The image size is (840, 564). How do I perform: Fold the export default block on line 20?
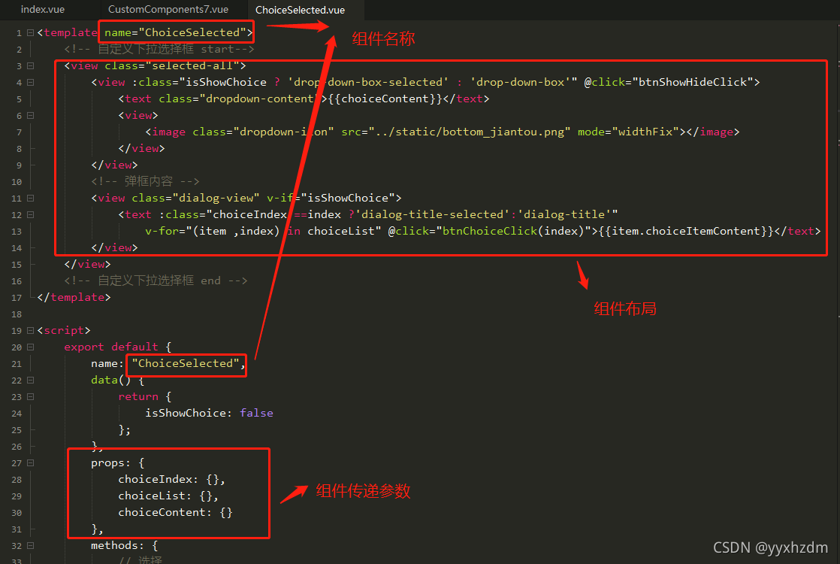31,347
